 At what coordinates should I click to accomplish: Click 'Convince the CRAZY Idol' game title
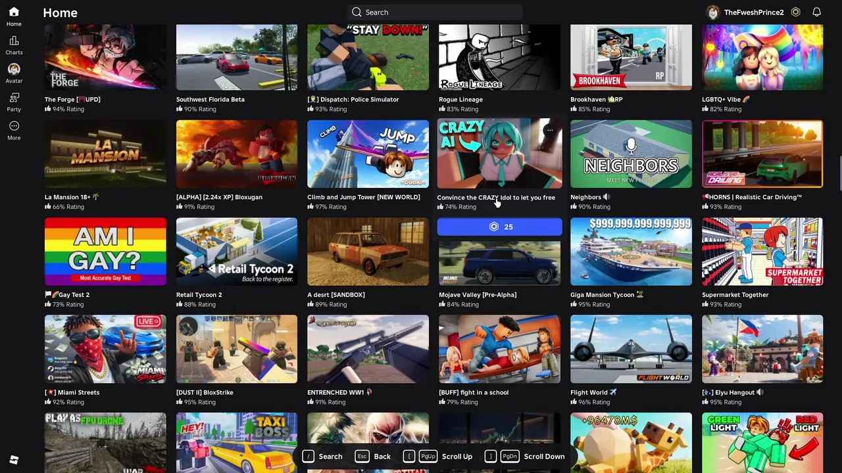coord(496,197)
